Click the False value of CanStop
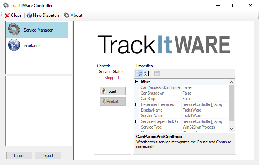 pos(187,99)
